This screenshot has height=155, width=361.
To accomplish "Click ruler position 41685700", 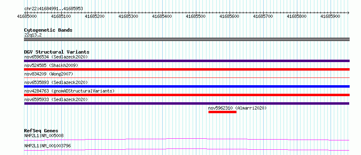I will tap(263, 16).
